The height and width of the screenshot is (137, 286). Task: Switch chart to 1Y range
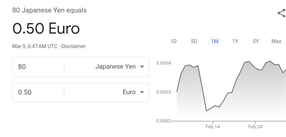[235, 41]
